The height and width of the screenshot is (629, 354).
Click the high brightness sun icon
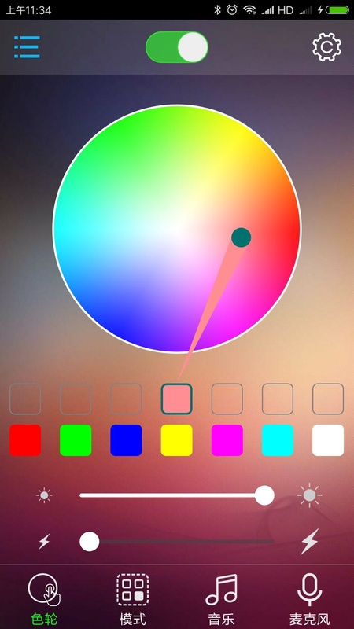coord(309,495)
